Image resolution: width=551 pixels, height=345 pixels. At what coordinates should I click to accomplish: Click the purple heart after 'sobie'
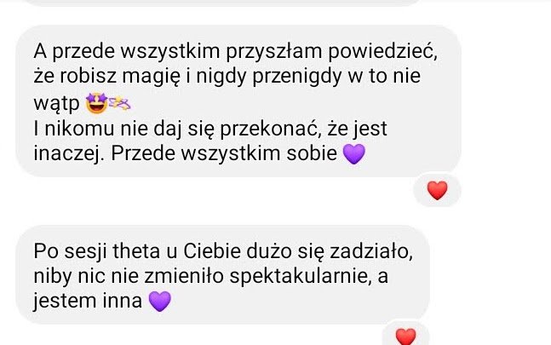pos(354,154)
